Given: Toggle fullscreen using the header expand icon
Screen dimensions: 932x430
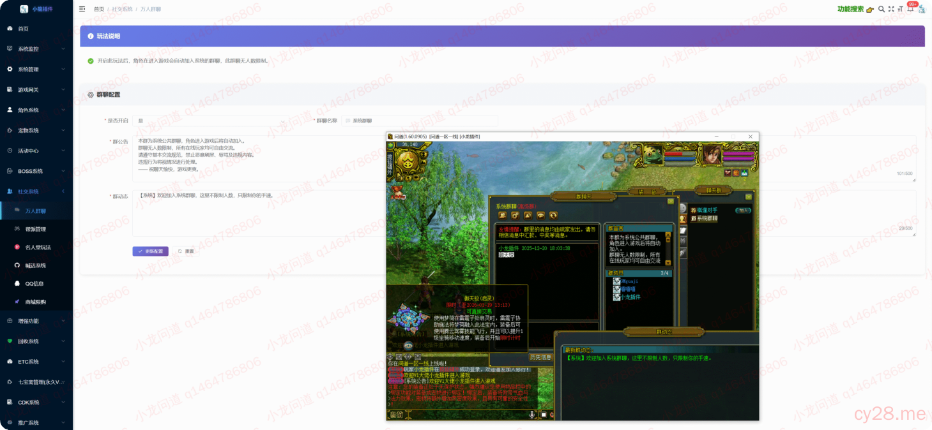Looking at the screenshot, I should coord(891,9).
